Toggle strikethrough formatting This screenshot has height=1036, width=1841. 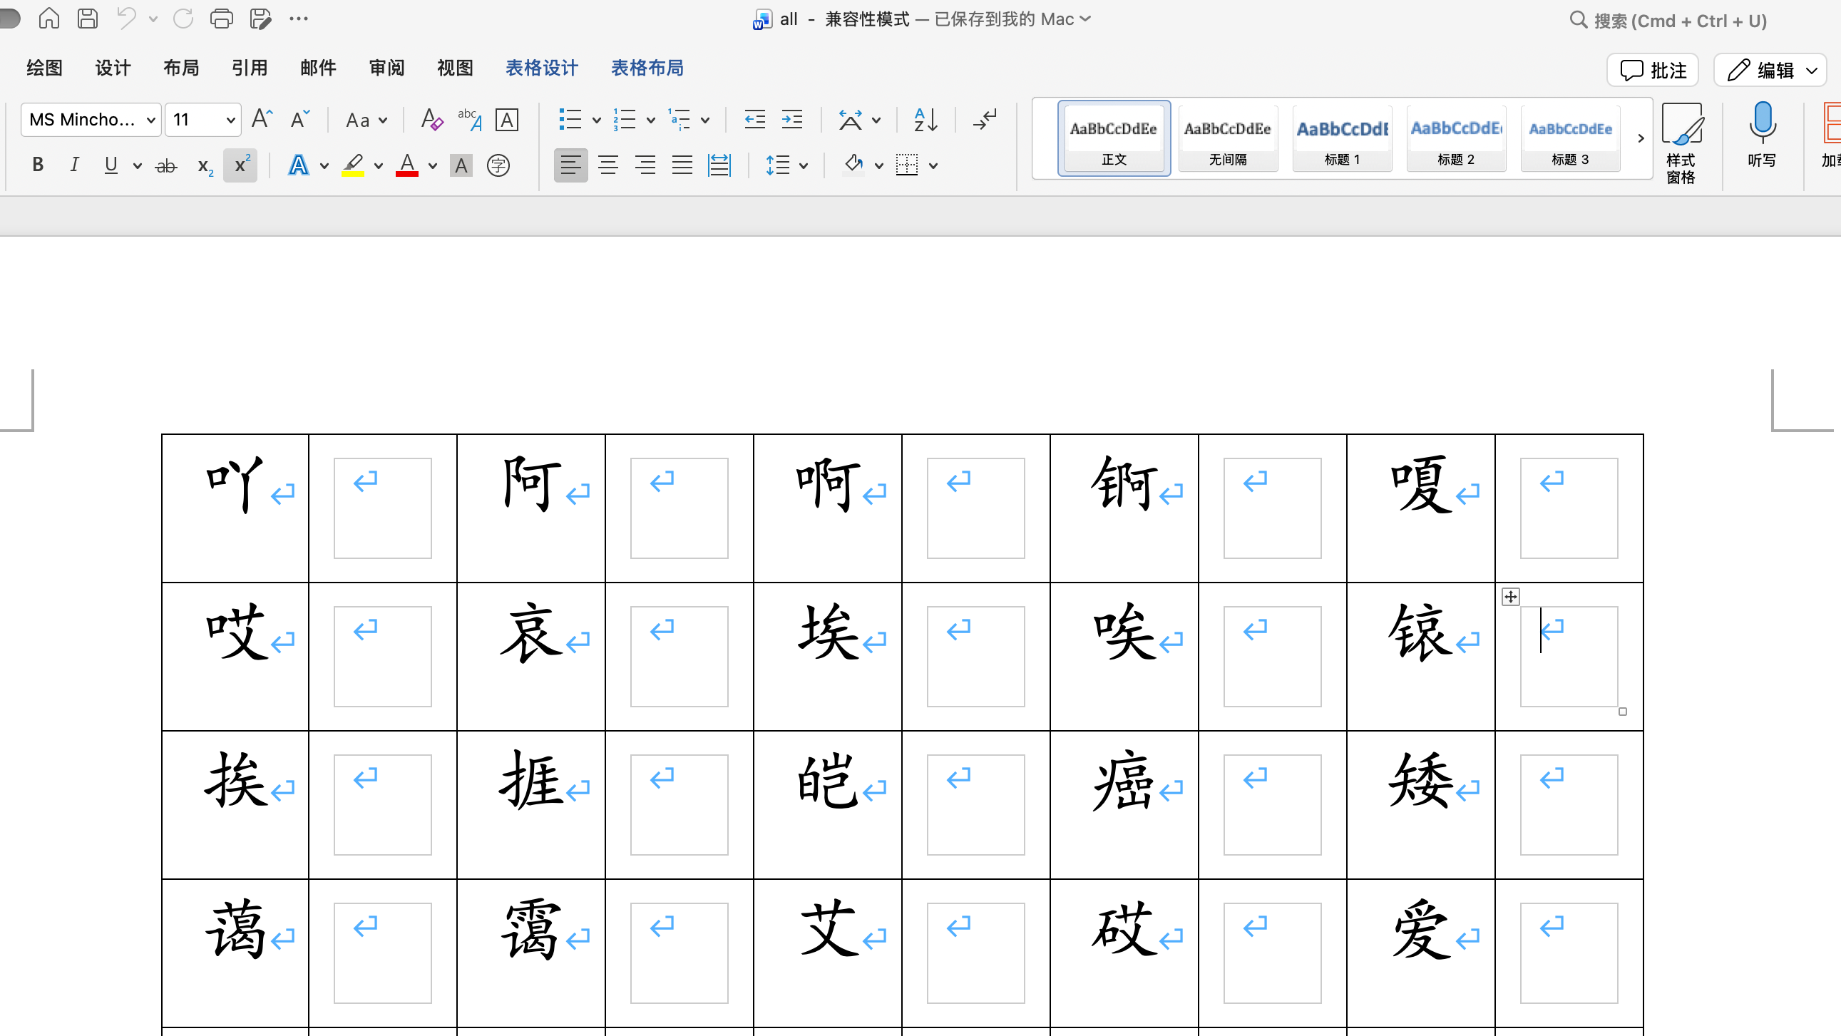(x=166, y=165)
